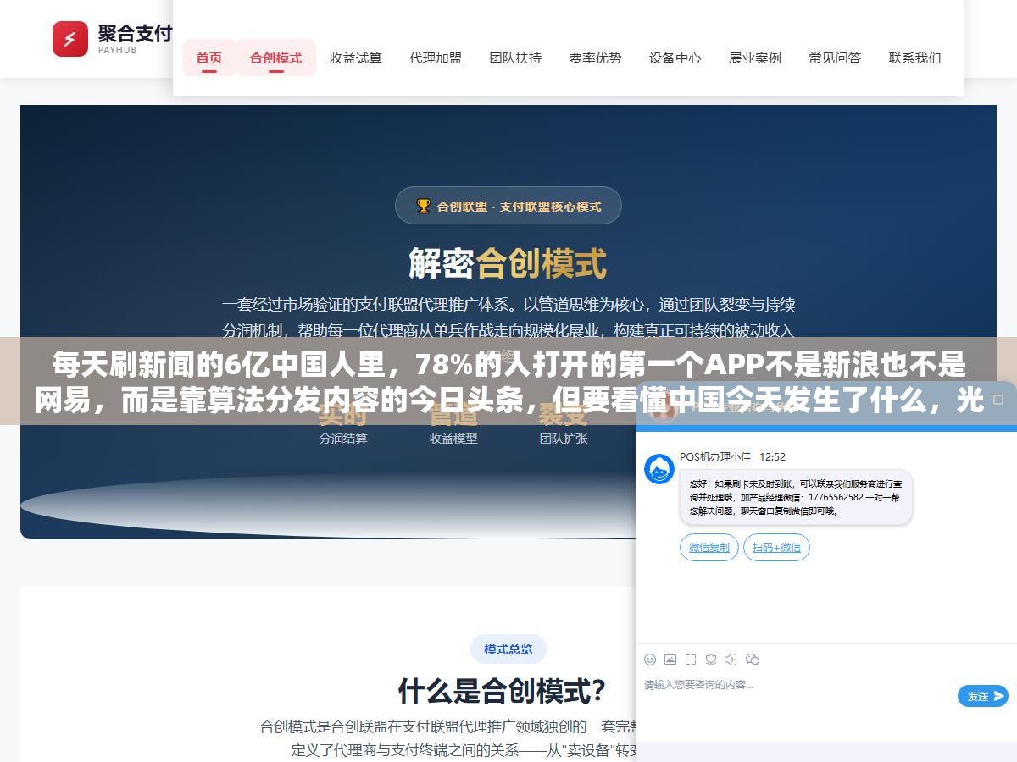Click the screenshot capture icon in chat
Viewport: 1017px width, 762px height.
pos(691,660)
